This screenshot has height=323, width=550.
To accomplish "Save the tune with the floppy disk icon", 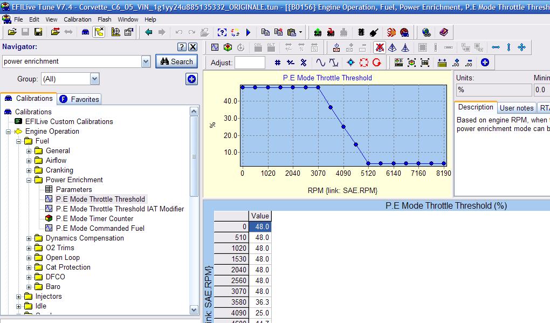I will click(38, 32).
